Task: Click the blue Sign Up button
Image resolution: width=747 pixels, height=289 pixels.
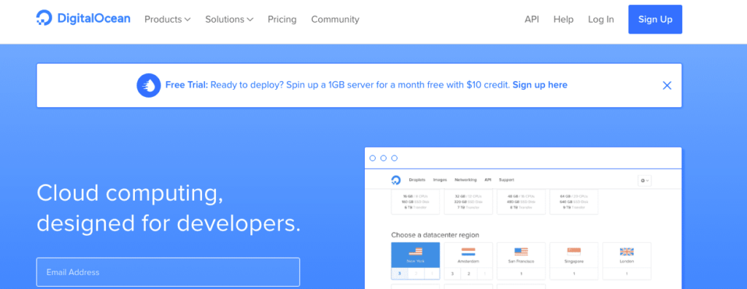Action: 655,20
